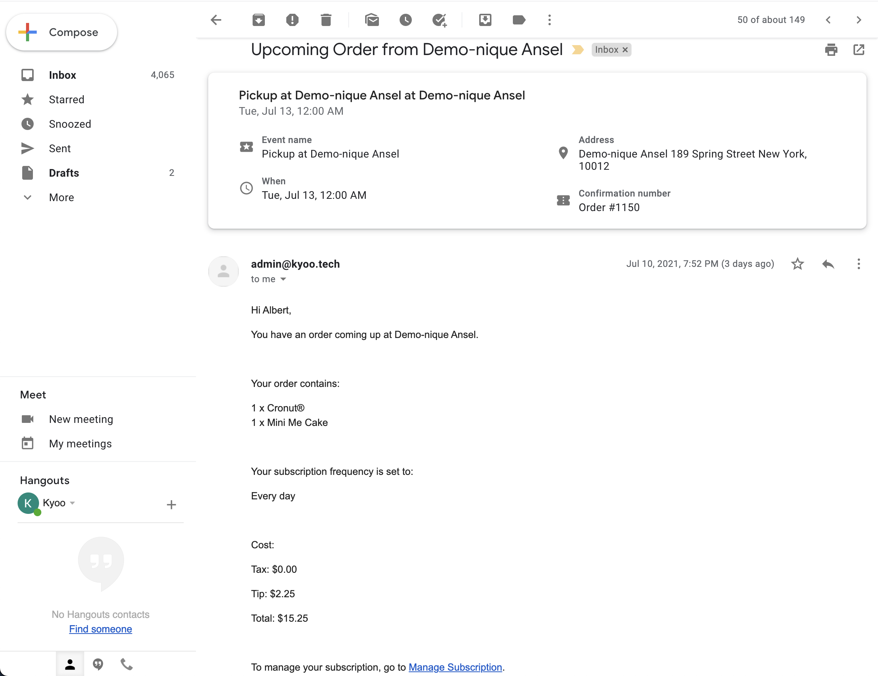Print the email conversation
This screenshot has width=878, height=676.
click(x=831, y=50)
